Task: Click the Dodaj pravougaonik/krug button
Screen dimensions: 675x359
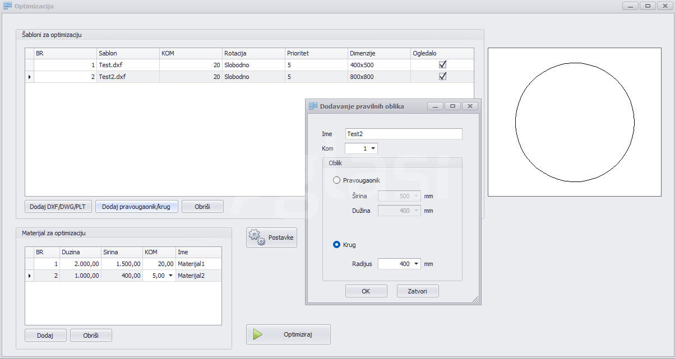Action: coord(137,207)
